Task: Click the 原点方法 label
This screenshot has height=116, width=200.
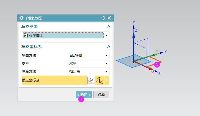Action: [x=29, y=71]
